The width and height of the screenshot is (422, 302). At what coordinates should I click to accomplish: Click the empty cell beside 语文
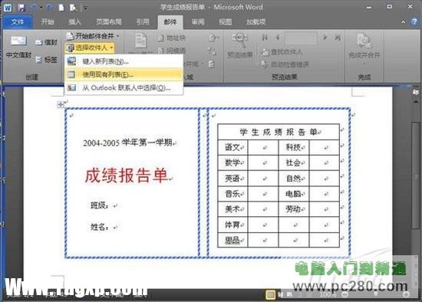pos(263,147)
